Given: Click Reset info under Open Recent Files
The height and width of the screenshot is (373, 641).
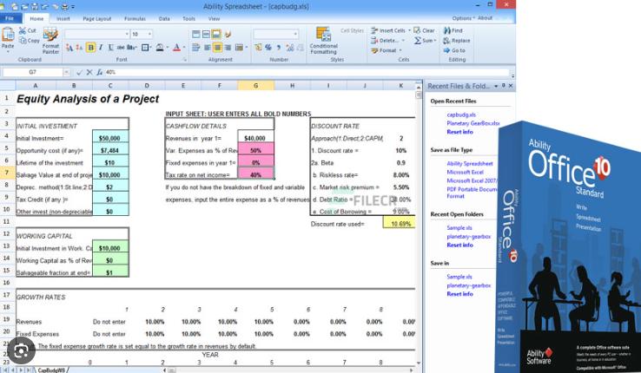Looking at the screenshot, I should (459, 132).
